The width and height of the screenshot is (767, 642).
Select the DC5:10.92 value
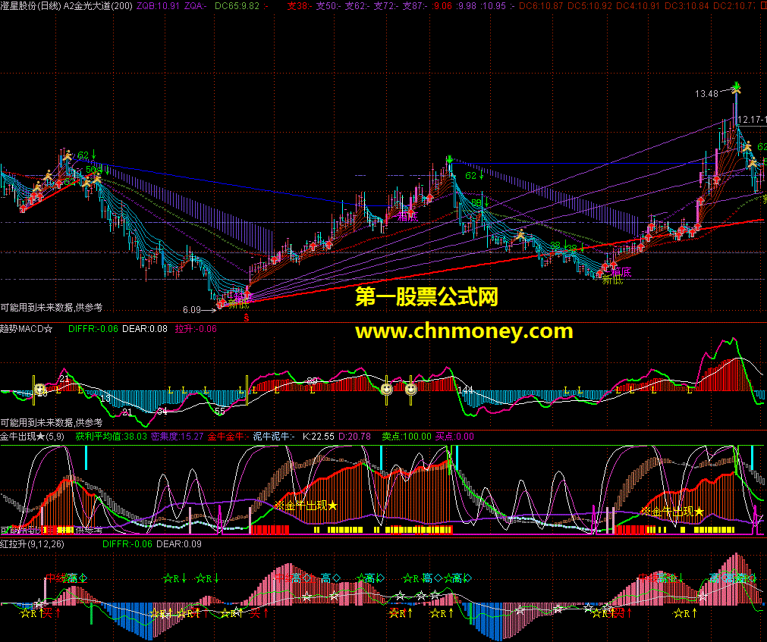pyautogui.click(x=589, y=6)
